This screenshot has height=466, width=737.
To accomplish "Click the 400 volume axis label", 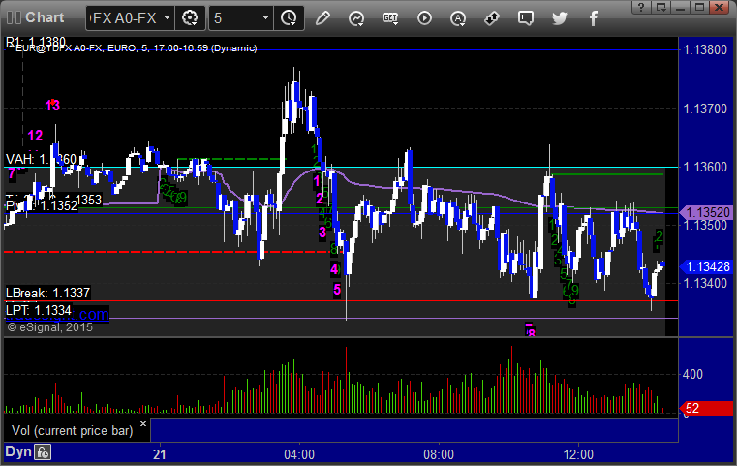I will (x=692, y=374).
